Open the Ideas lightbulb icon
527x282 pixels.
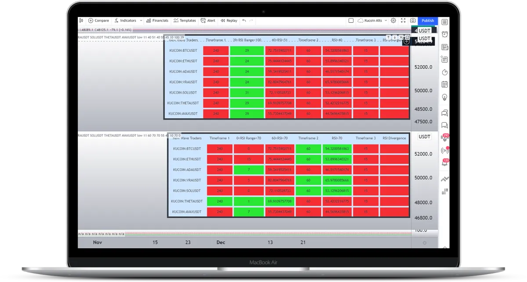[x=445, y=97]
